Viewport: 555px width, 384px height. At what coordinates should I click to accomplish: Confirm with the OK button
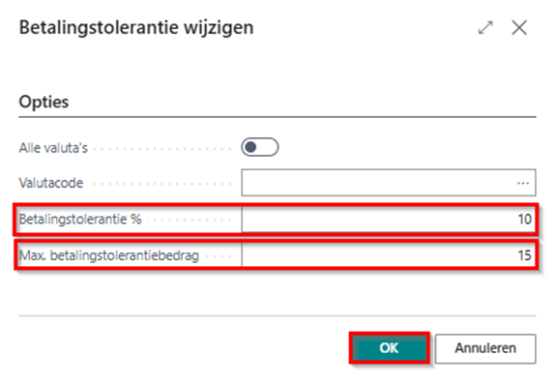pos(390,348)
